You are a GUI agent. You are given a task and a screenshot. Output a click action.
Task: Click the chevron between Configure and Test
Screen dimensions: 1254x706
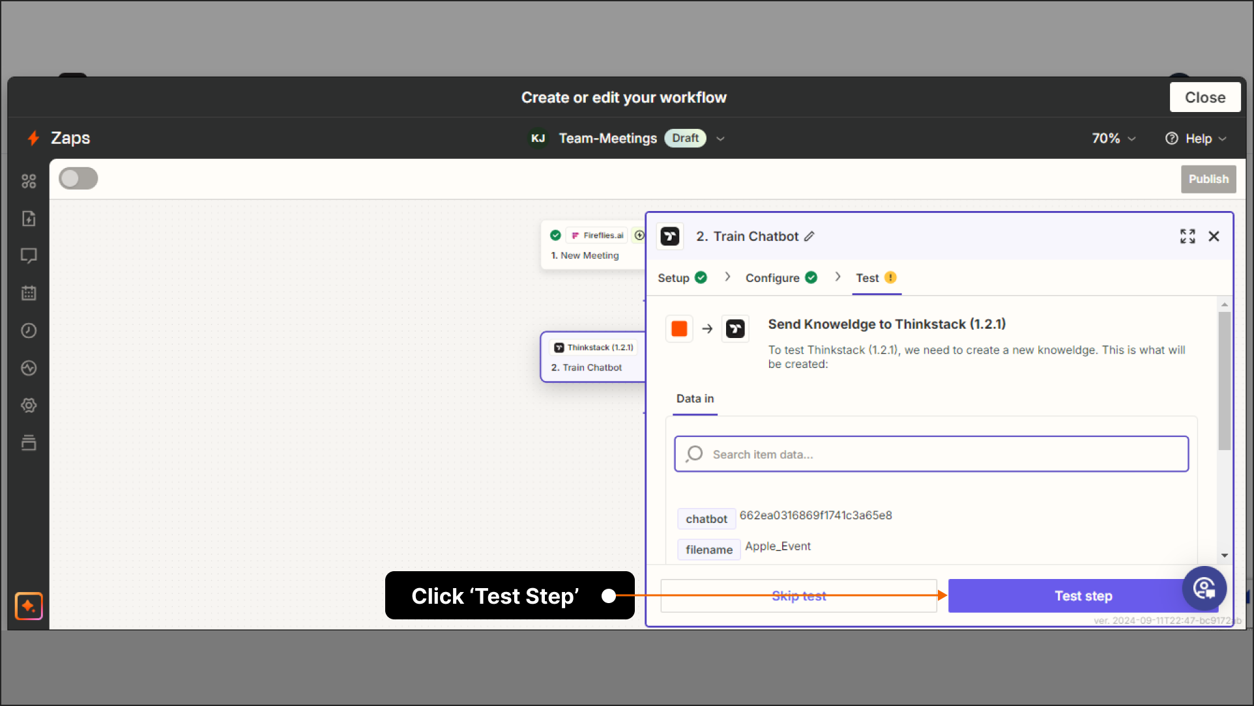[x=838, y=277]
